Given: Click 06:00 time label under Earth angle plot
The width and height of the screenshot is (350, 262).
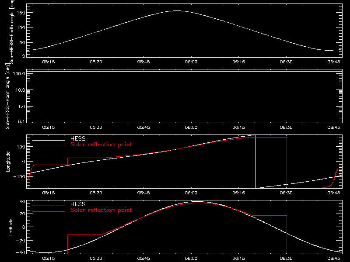Looking at the screenshot, I should (x=191, y=62).
